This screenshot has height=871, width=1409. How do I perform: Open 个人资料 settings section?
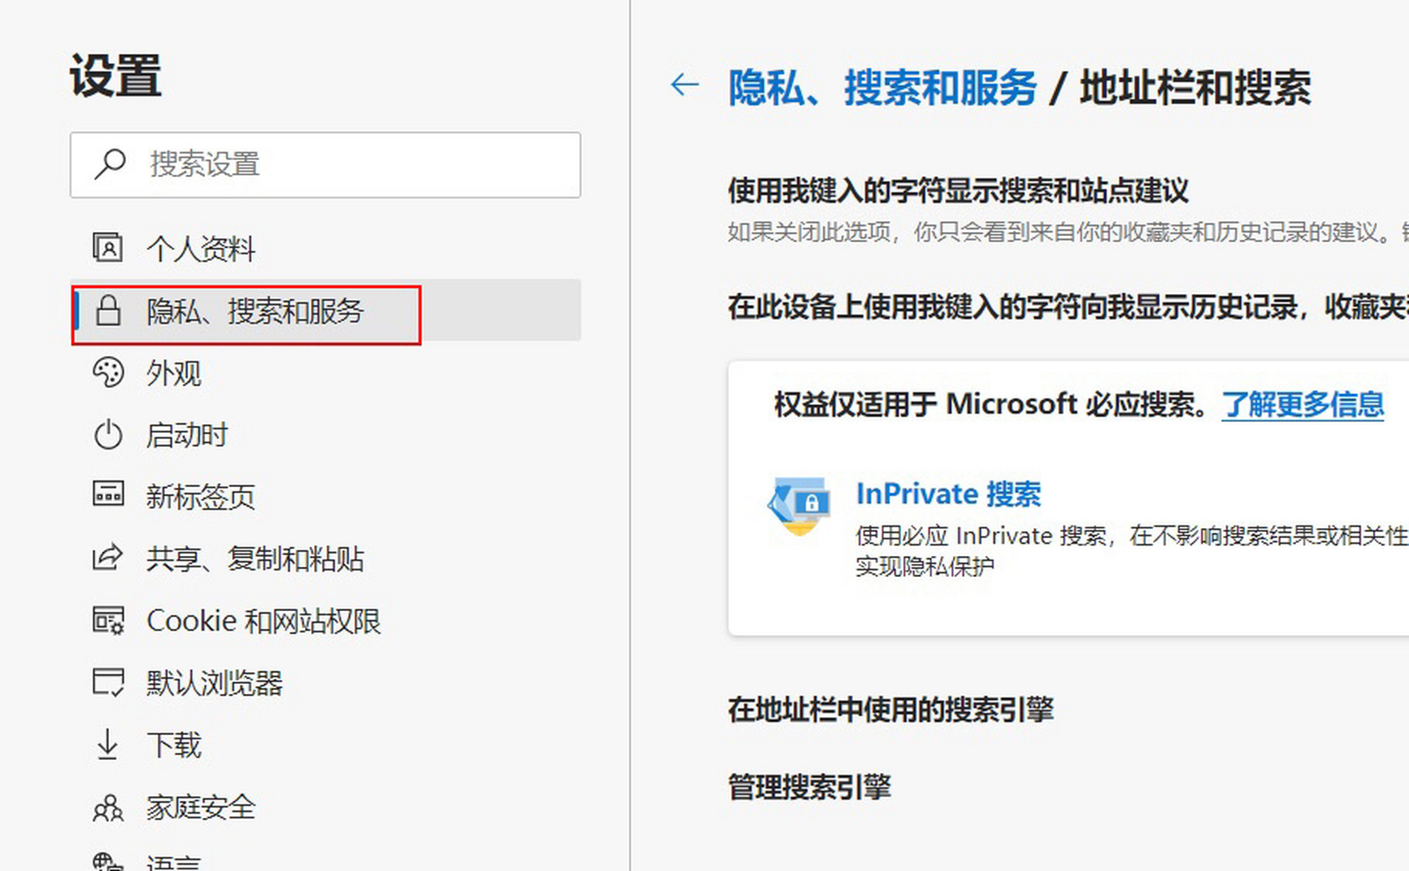[325, 248]
